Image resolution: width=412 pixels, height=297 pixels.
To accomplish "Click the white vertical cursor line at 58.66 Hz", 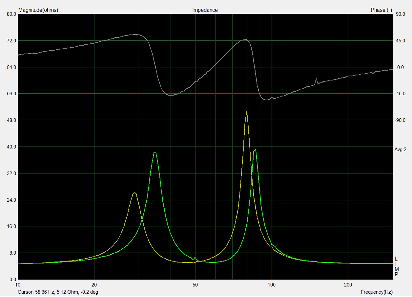I will click(213, 147).
